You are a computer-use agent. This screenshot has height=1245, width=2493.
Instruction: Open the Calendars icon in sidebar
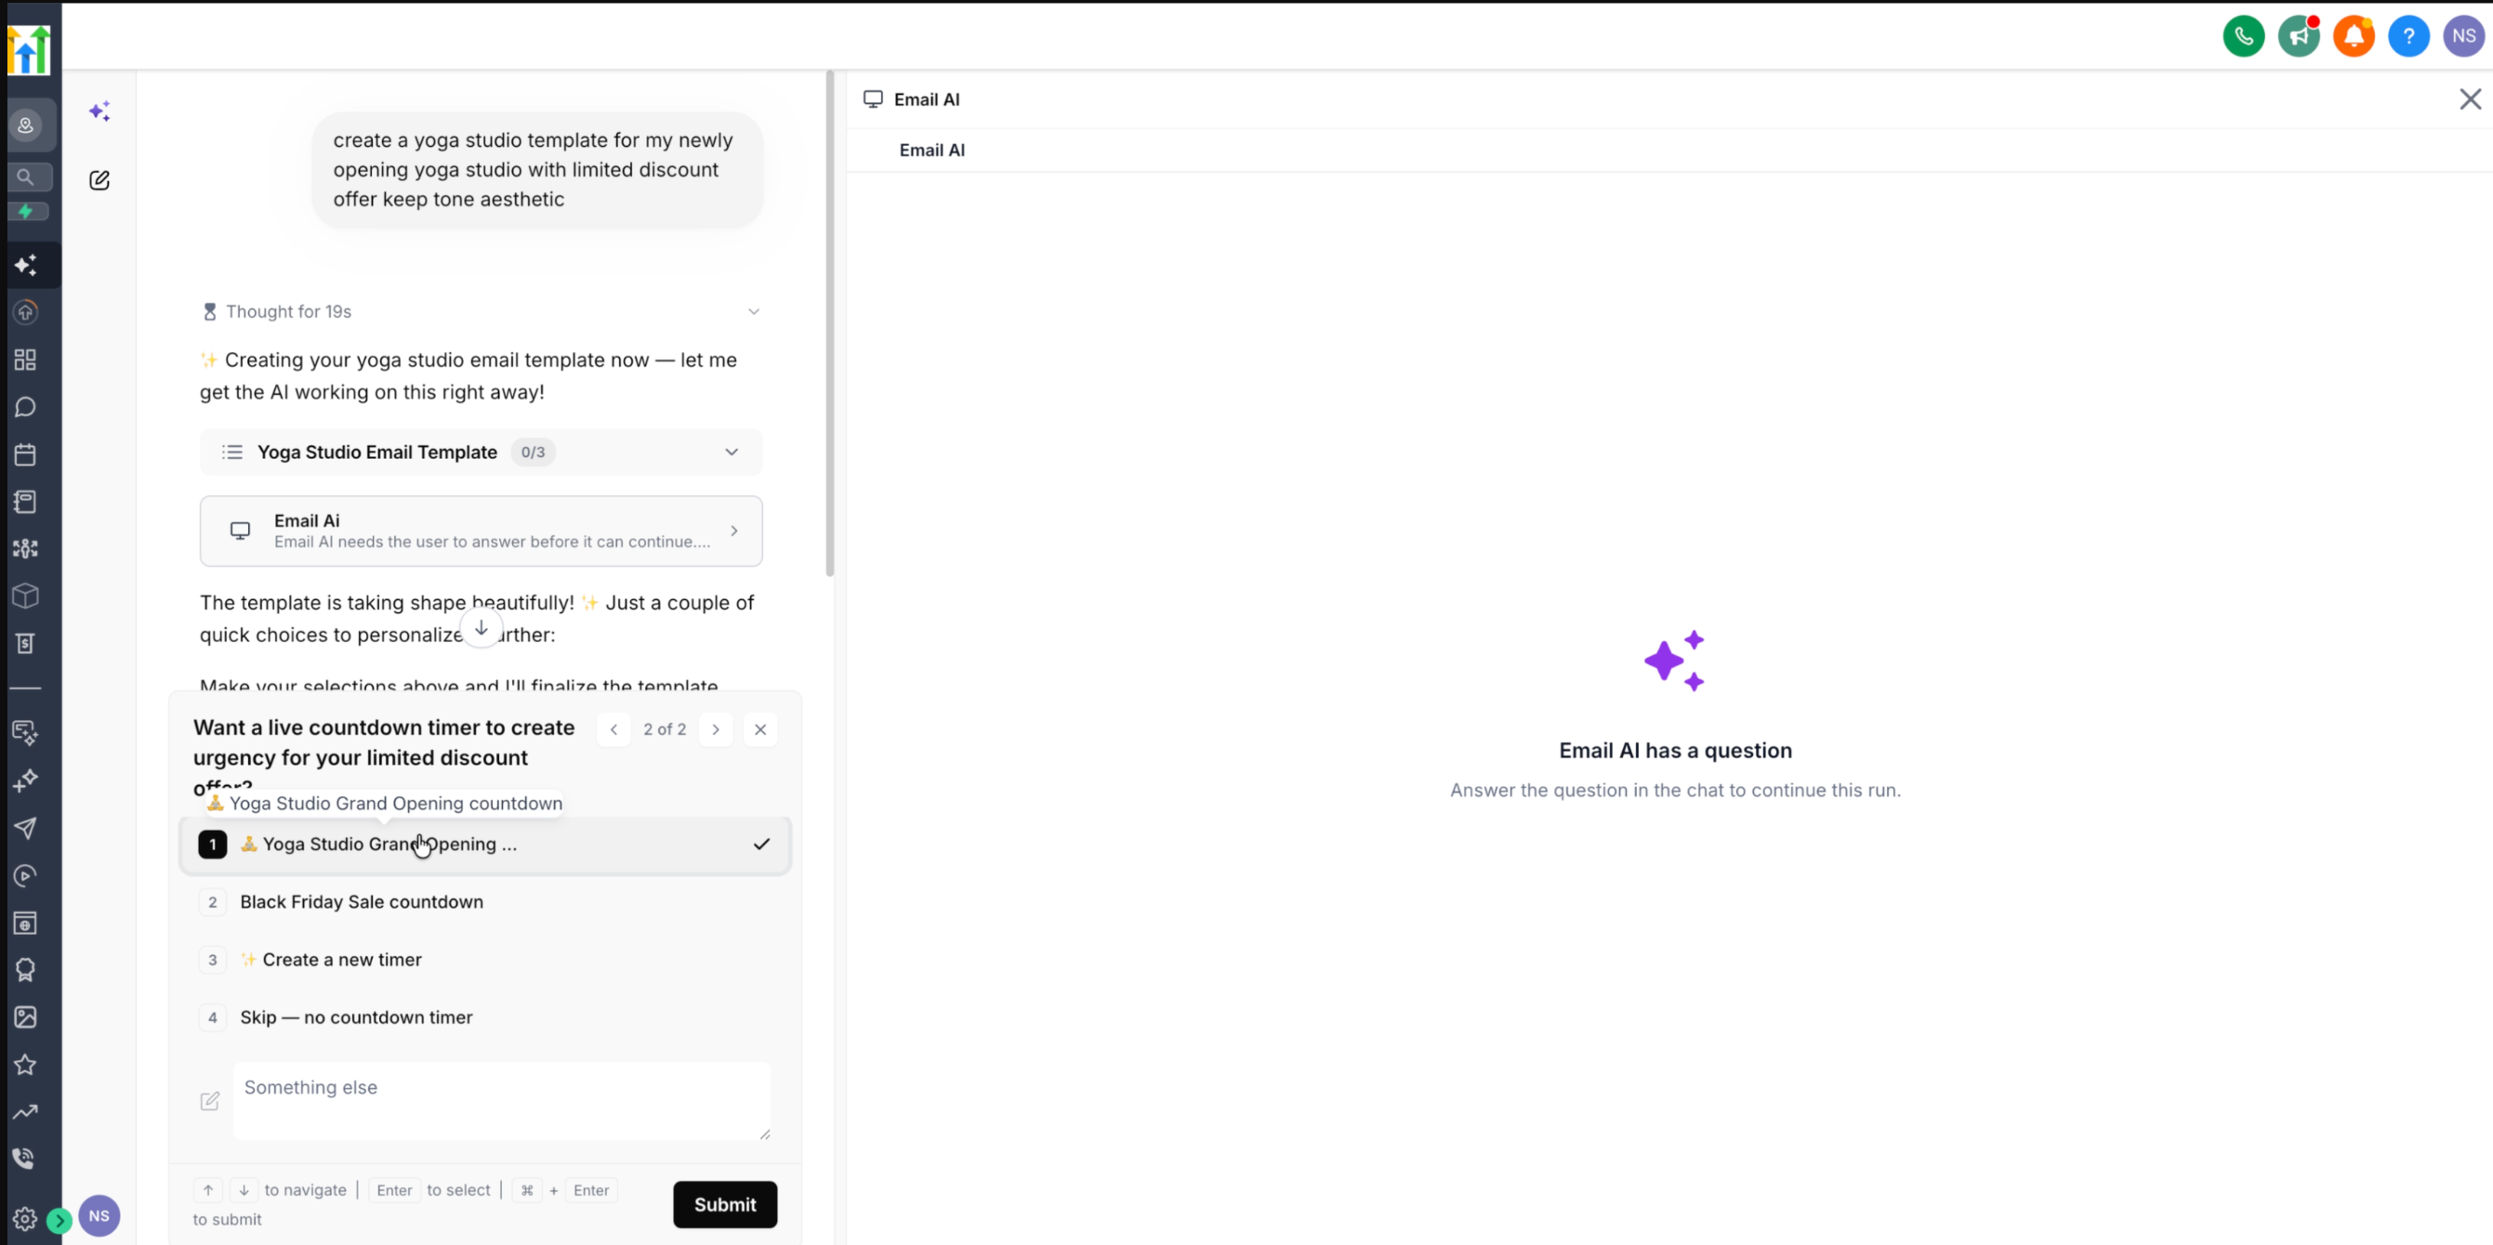pyautogui.click(x=26, y=454)
